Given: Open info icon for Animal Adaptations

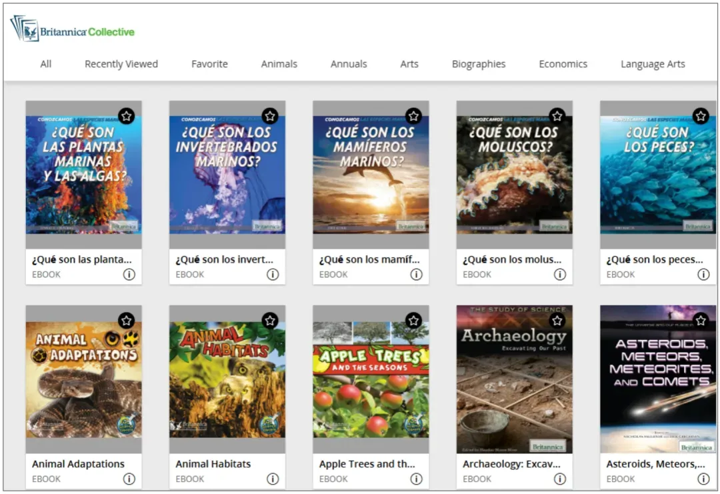Looking at the screenshot, I should [x=129, y=479].
